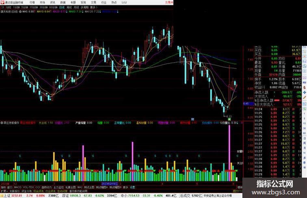Switch chart to 1分钟 period
307x198 pixels.
click(x=16, y=7)
